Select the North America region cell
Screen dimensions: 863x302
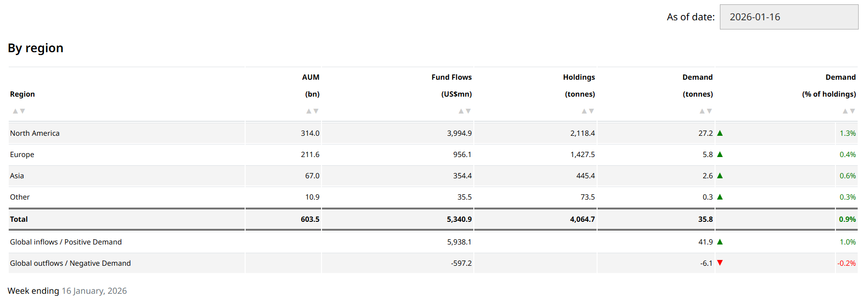tap(35, 133)
